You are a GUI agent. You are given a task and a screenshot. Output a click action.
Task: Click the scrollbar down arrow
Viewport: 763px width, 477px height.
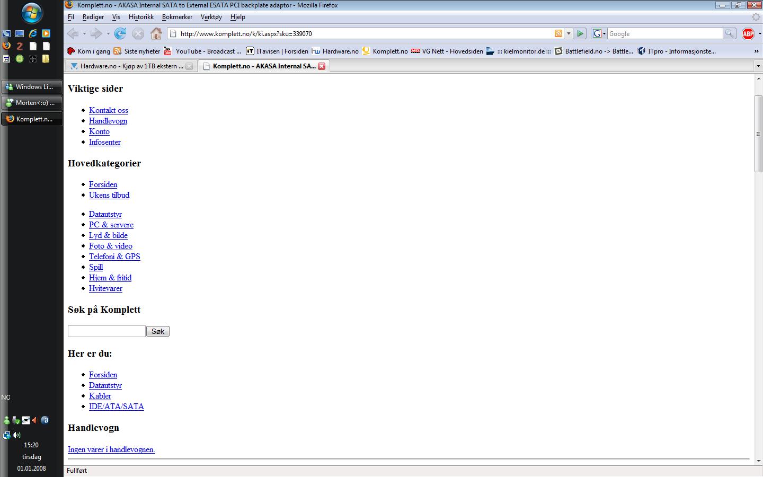coord(758,461)
